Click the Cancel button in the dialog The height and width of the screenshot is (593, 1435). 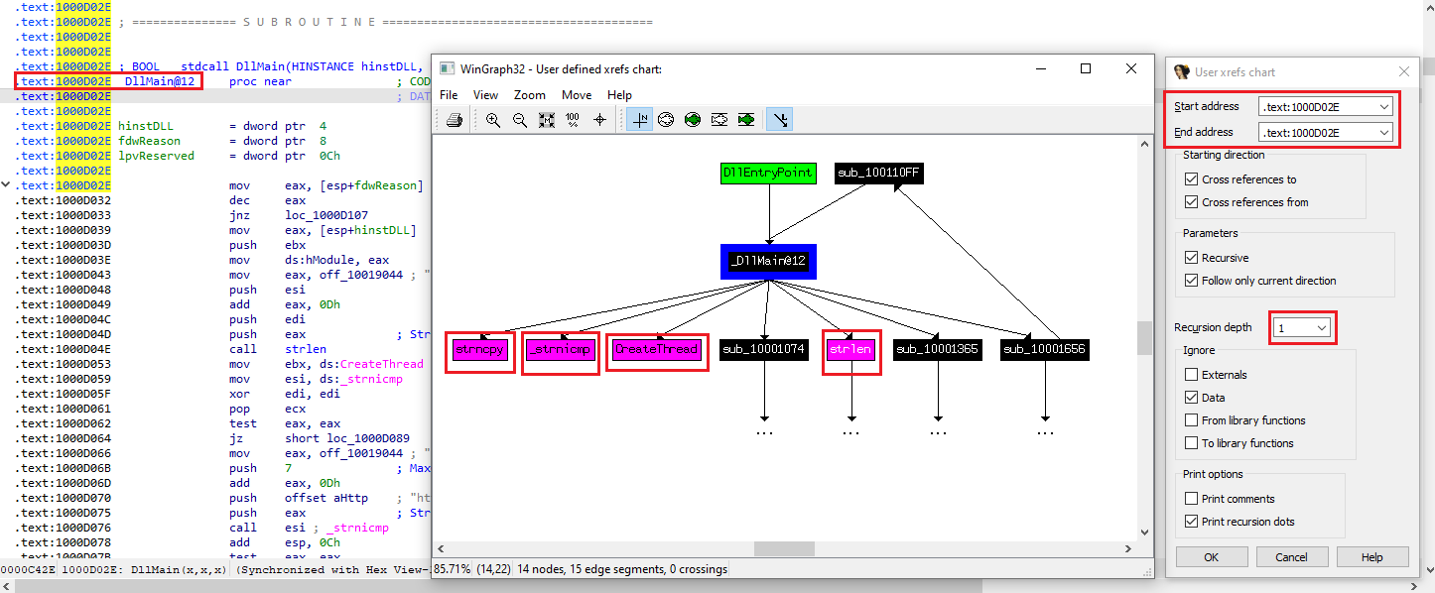click(x=1291, y=557)
